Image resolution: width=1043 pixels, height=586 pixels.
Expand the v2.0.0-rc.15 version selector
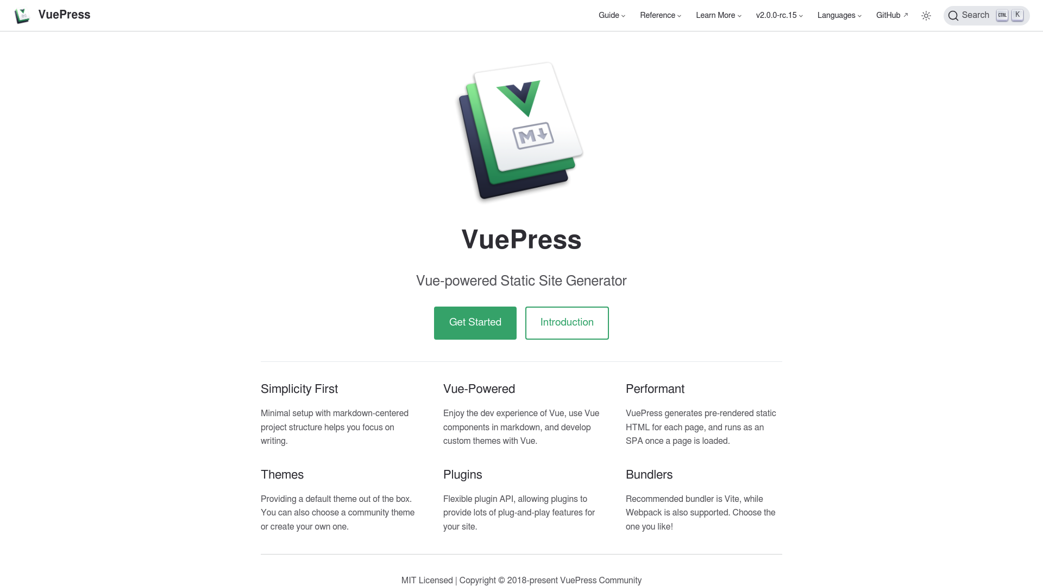point(778,15)
